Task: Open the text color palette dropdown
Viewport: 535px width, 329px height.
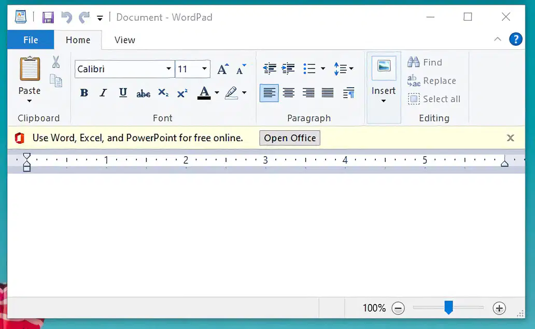Action: (x=217, y=92)
